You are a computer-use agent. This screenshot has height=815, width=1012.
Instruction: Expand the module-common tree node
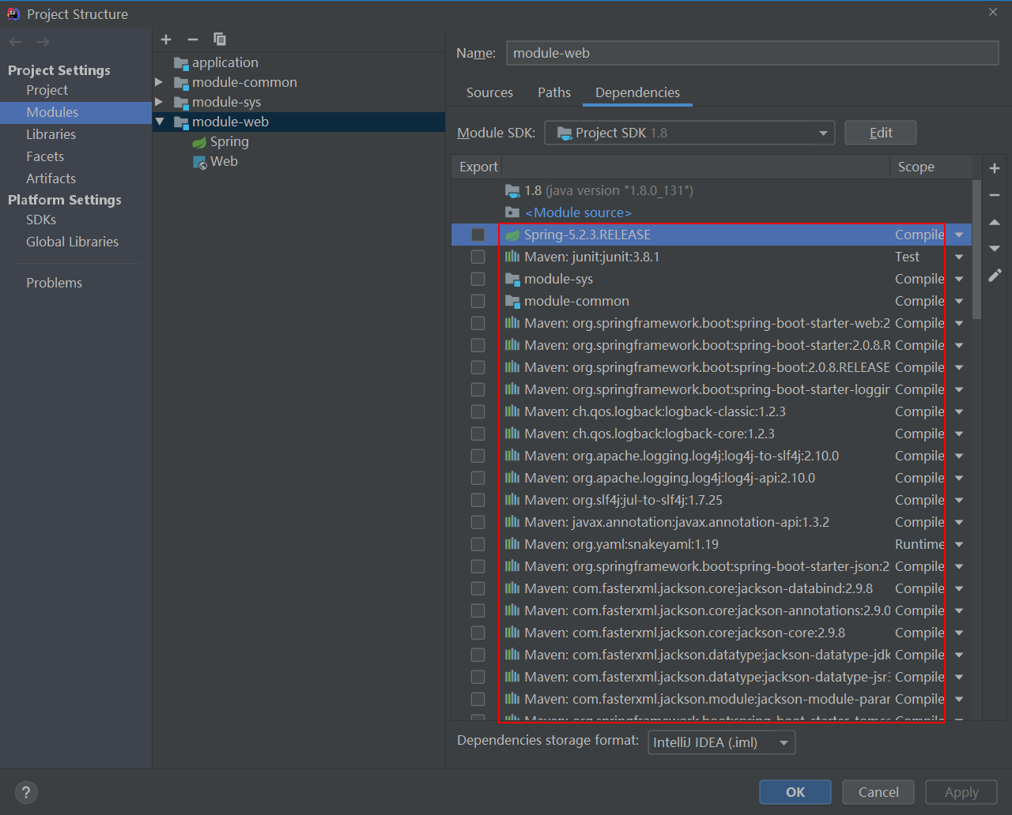[x=159, y=82]
